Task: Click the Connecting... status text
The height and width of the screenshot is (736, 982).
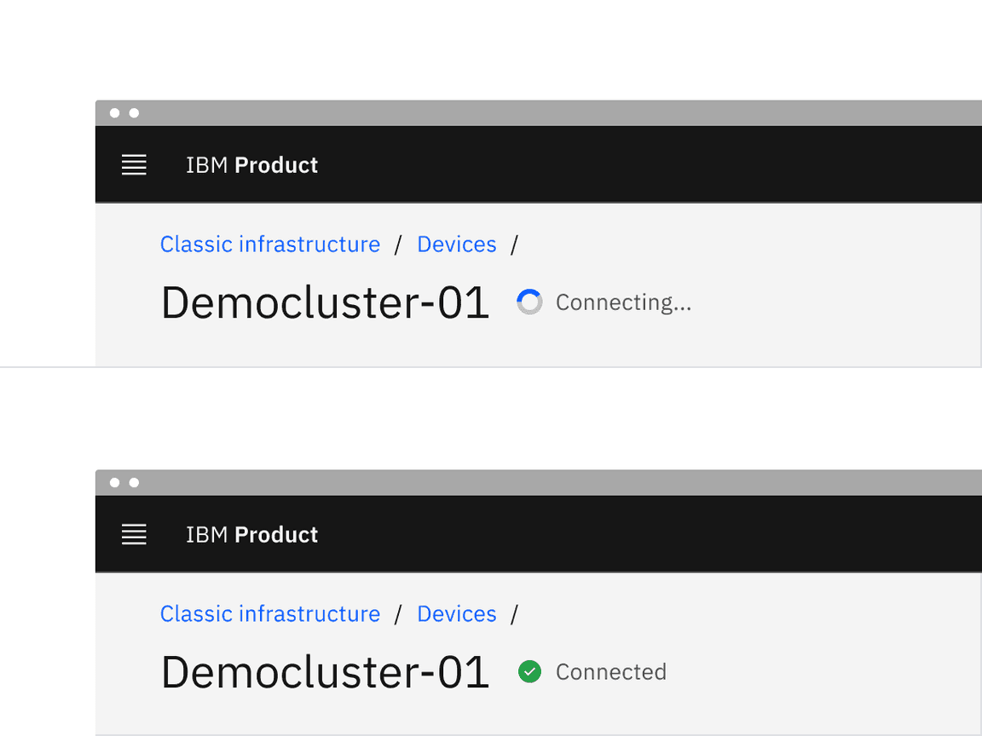Action: (x=623, y=303)
